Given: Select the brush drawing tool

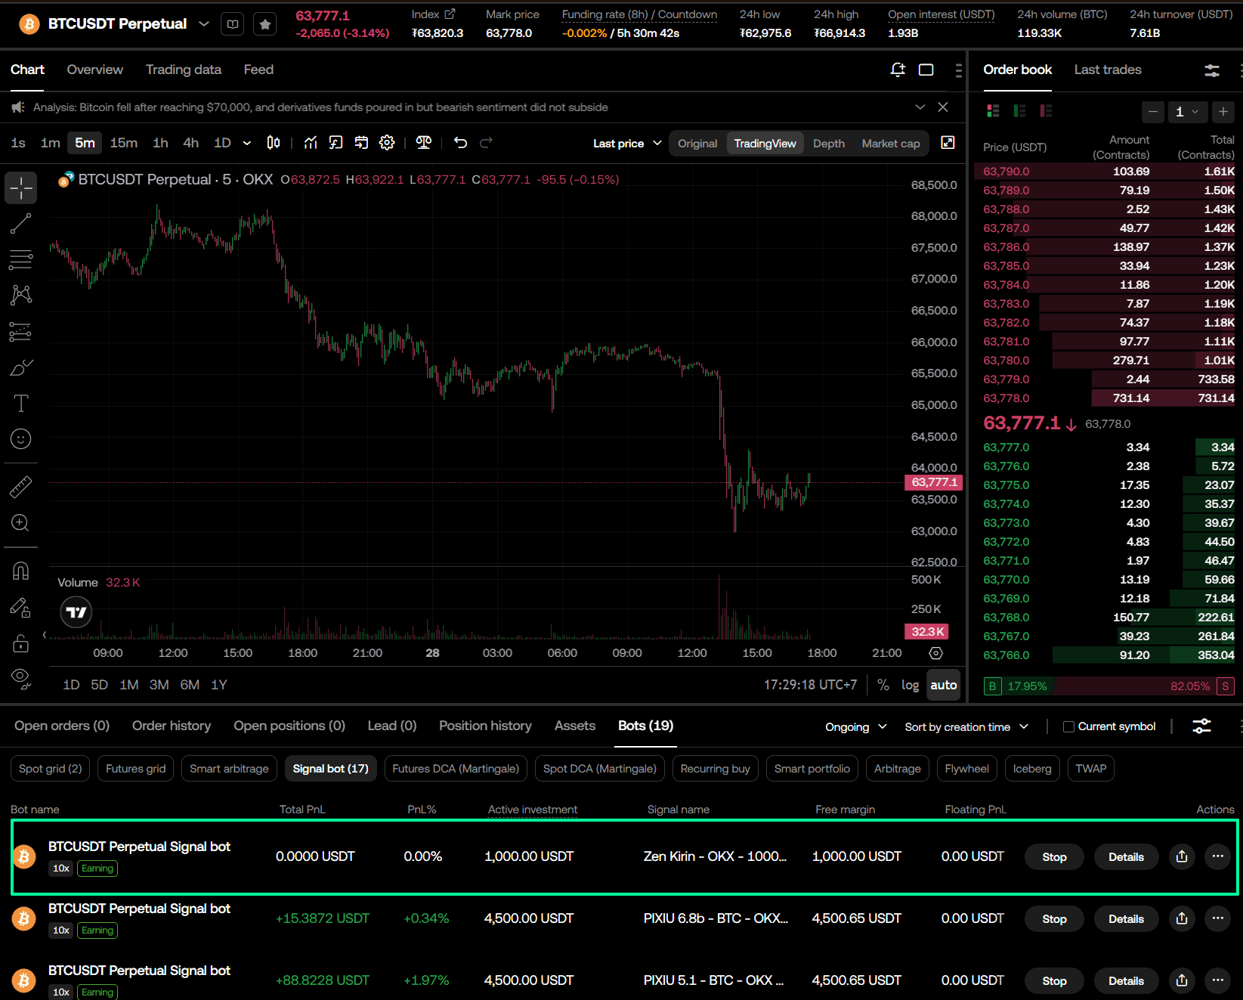Looking at the screenshot, I should pyautogui.click(x=20, y=366).
